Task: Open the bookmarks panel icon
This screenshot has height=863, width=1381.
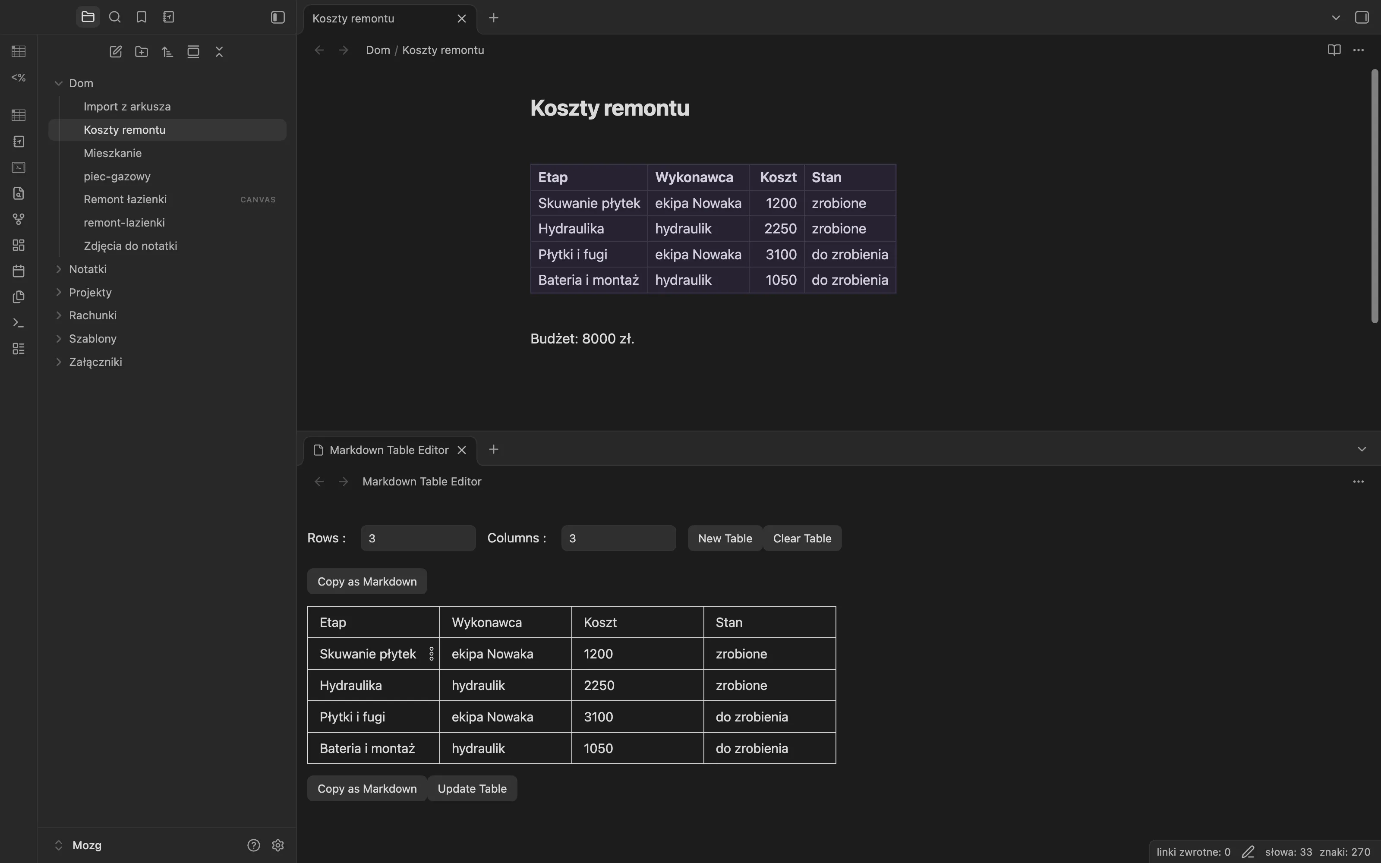Action: [x=142, y=17]
